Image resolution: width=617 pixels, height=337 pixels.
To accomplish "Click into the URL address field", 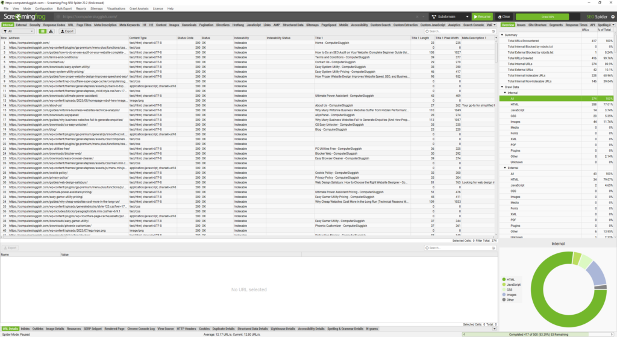I will (236, 16).
